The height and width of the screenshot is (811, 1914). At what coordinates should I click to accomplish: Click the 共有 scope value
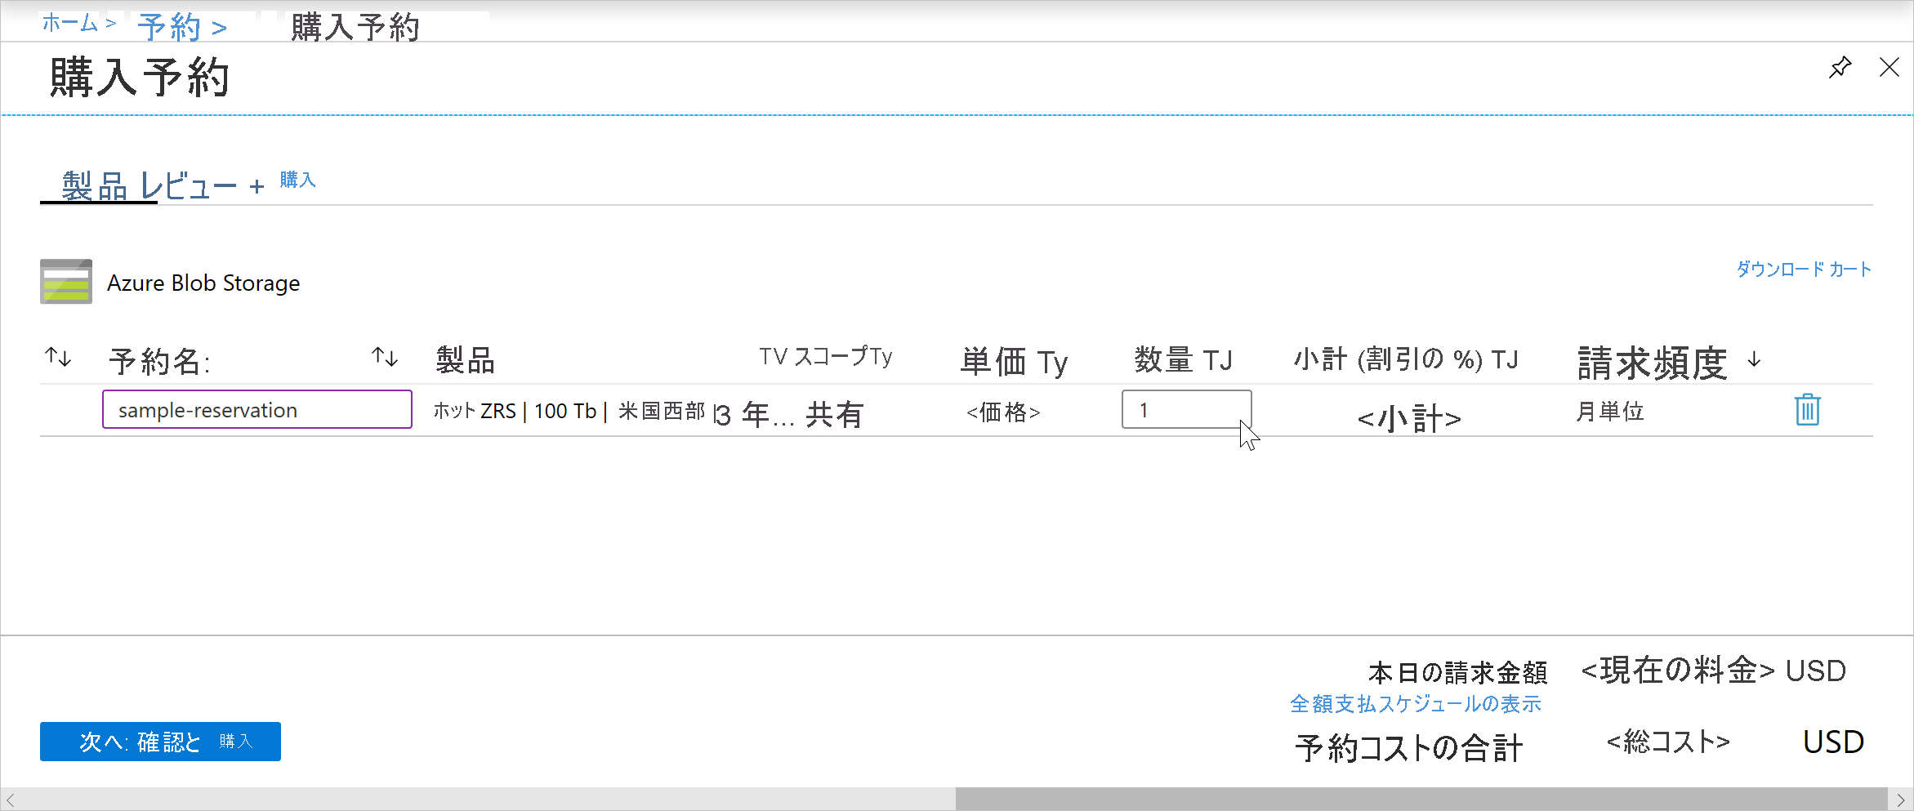[x=835, y=415]
